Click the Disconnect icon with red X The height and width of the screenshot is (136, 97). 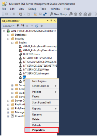tap(23, 26)
